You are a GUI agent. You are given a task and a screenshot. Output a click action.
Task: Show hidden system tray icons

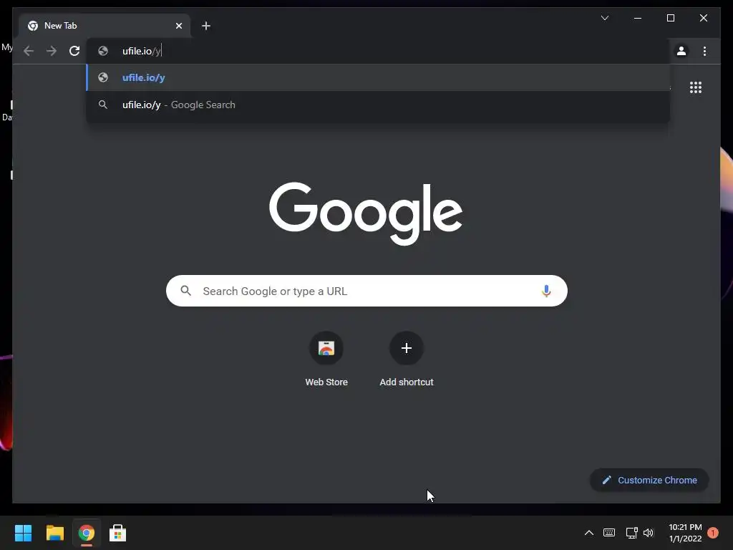coord(589,533)
